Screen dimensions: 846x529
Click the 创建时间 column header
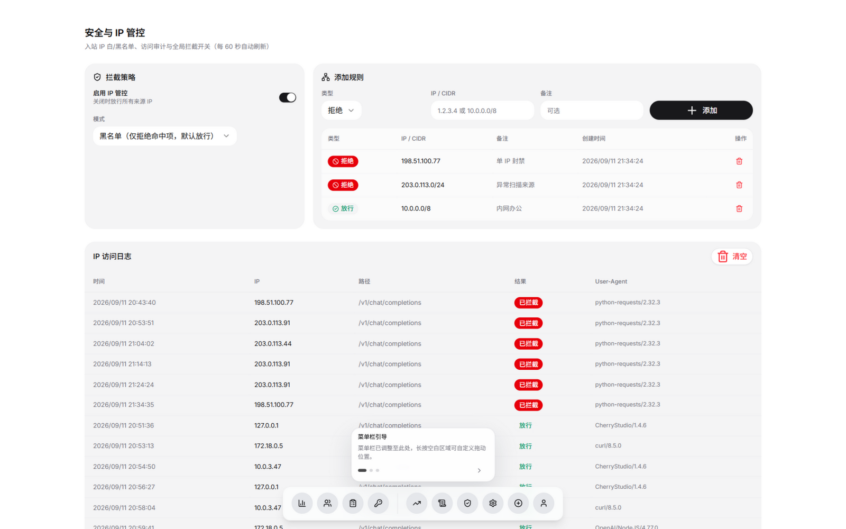pyautogui.click(x=594, y=139)
